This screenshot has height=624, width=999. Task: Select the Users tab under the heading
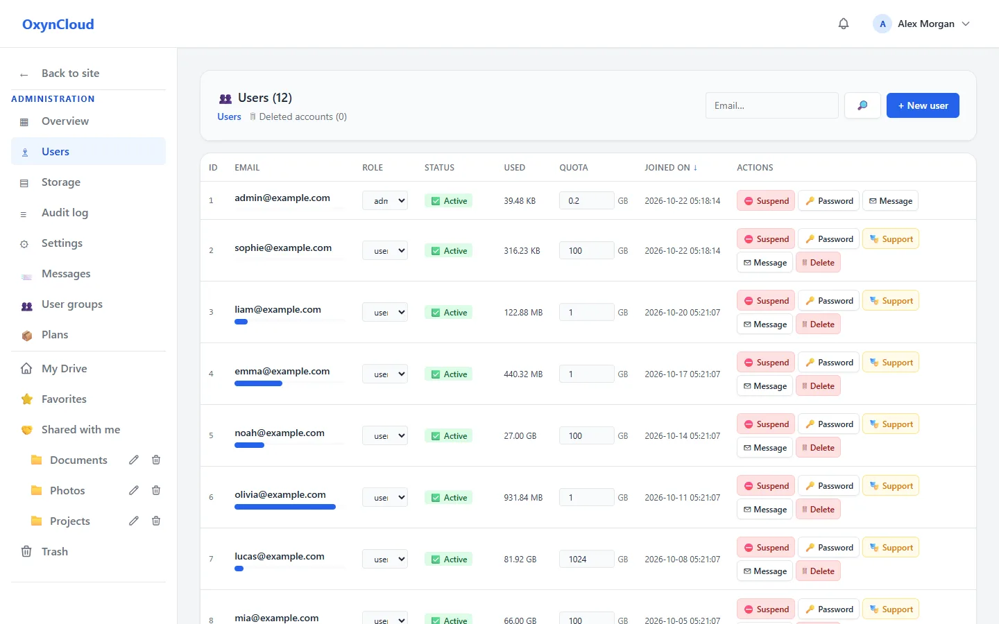point(229,116)
